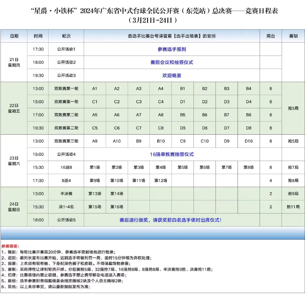305x294 pixels.
Task: Click table cell A1
Action: [x=95, y=89]
